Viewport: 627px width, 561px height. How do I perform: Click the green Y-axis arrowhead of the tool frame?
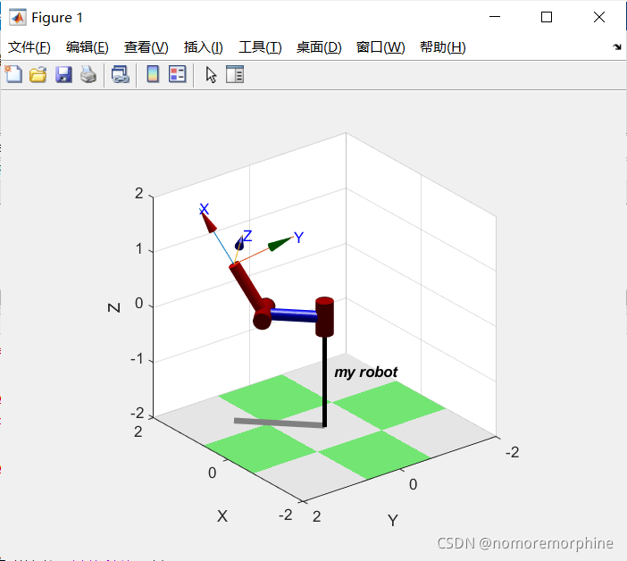tap(280, 244)
